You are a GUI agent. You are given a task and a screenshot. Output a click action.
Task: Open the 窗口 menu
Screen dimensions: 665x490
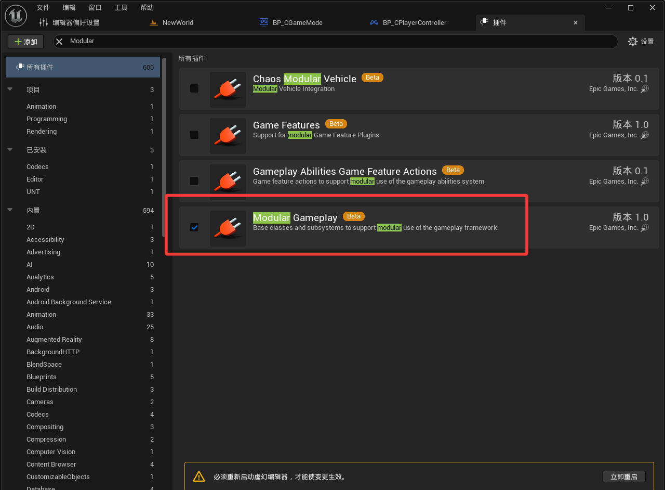[x=95, y=7]
